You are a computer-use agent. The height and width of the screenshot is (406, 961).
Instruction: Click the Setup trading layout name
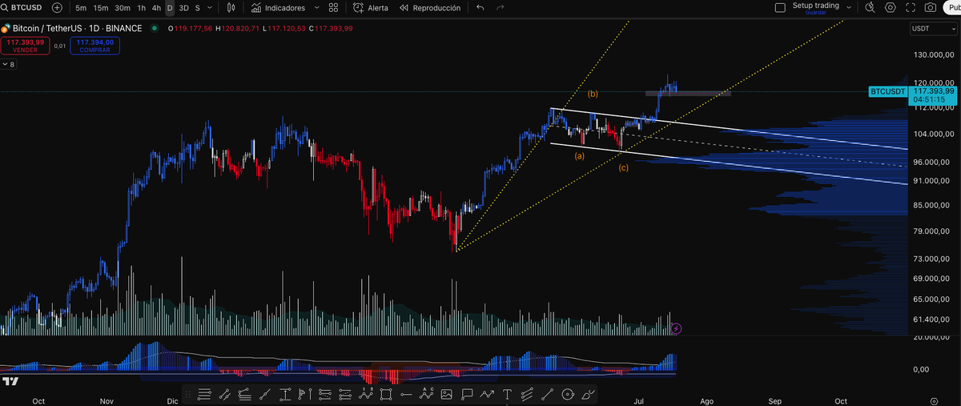point(815,7)
